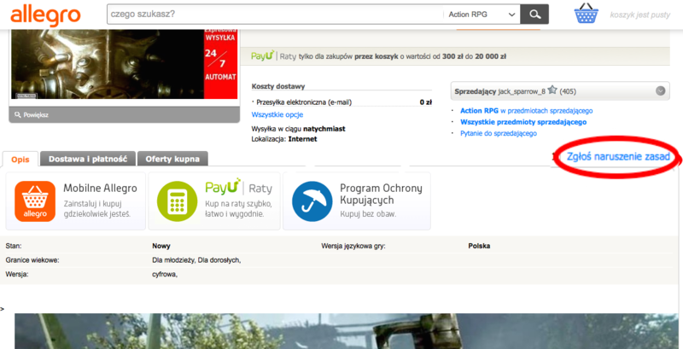Click the Koszty dostawy heading
Screen dimensions: 683x349
point(278,86)
